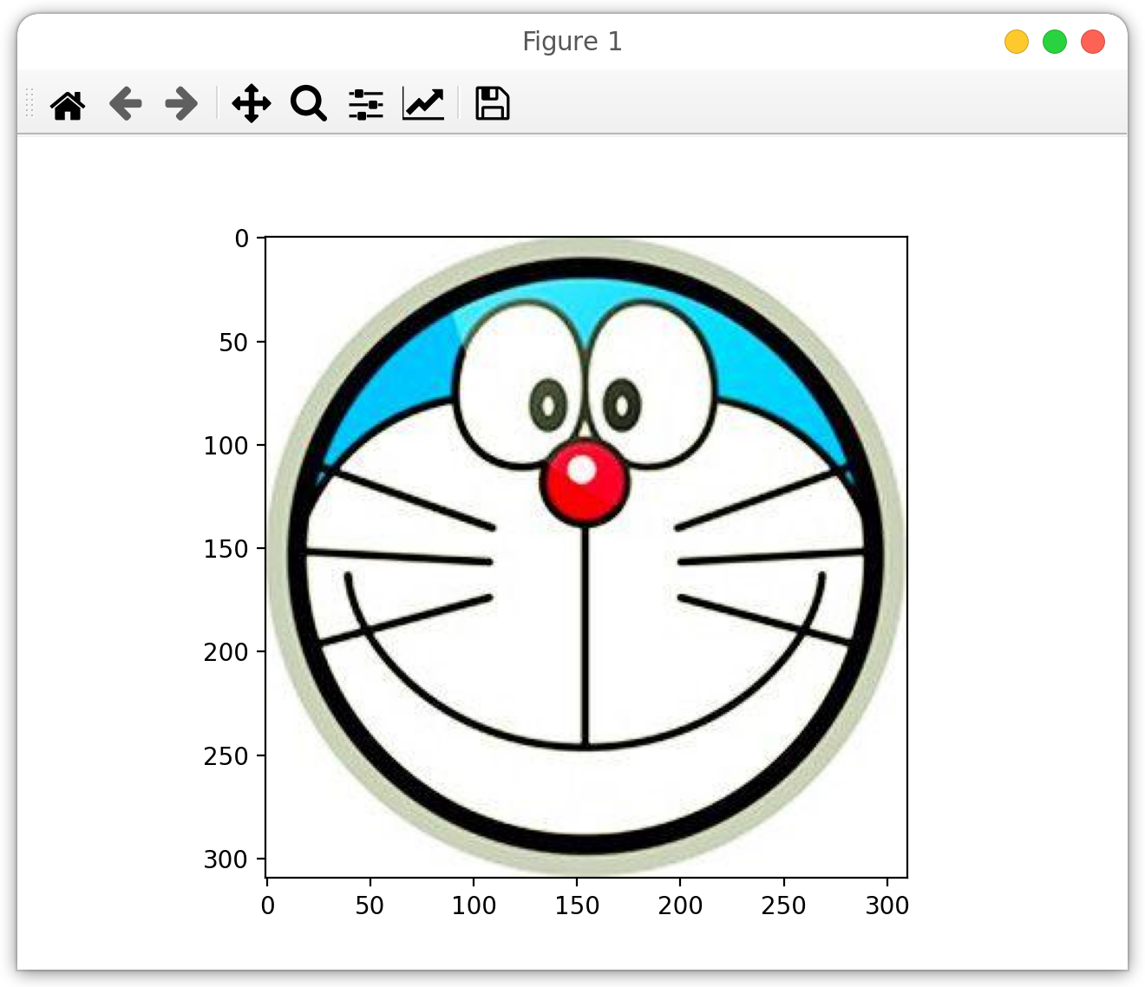Close Figure 1 with the red button
The image size is (1145, 987).
[1093, 42]
